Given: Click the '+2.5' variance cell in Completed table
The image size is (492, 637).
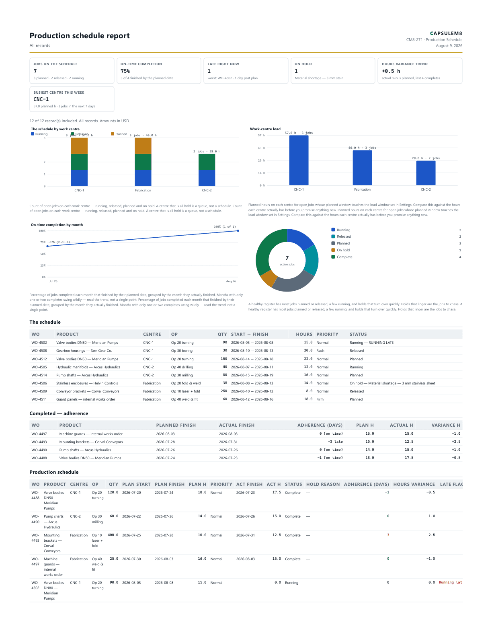Looking at the screenshot, I should pyautogui.click(x=456, y=442).
